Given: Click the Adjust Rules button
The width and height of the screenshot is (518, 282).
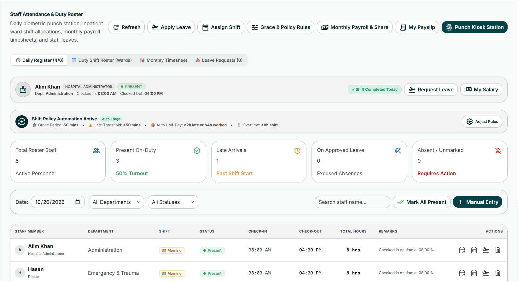Looking at the screenshot, I should coord(482,122).
